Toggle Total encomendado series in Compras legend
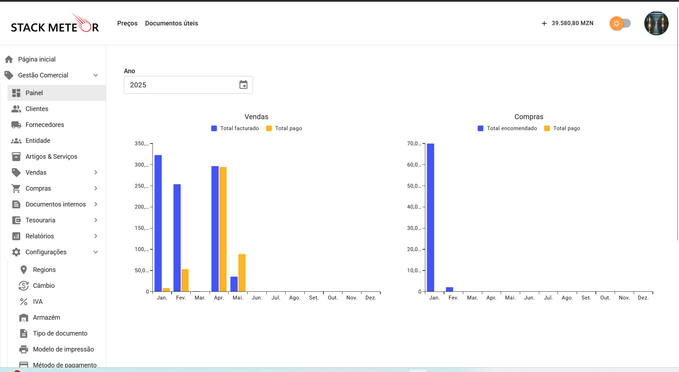The height and width of the screenshot is (372, 679). point(507,128)
